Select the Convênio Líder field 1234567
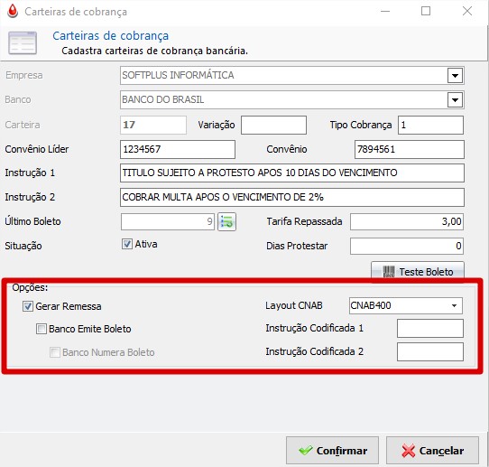This screenshot has height=467, width=489. tap(178, 150)
